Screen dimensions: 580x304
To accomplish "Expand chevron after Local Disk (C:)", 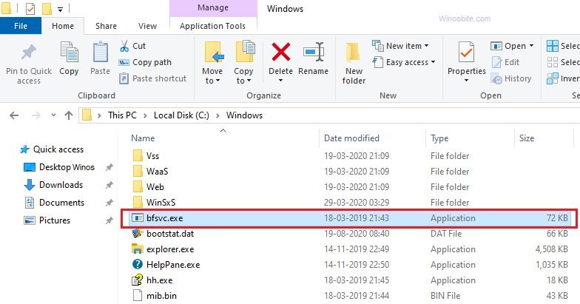I will pos(217,115).
